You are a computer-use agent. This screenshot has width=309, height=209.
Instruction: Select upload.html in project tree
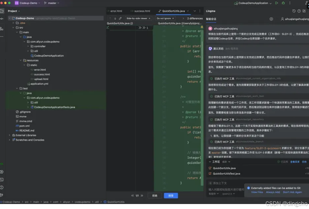41,79
